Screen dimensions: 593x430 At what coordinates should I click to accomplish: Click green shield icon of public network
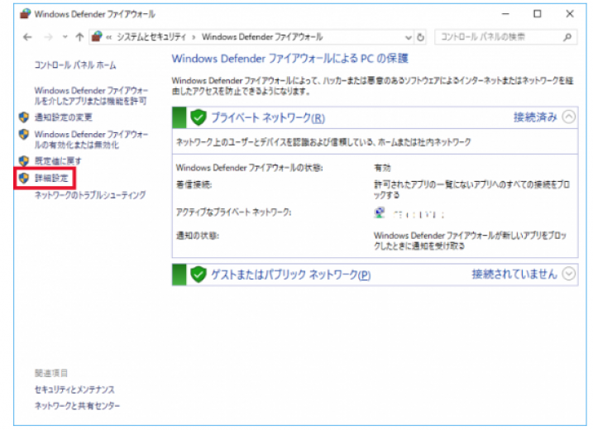[198, 275]
